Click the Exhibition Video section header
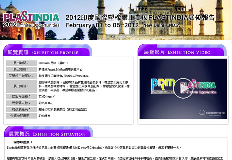This screenshot has width=232, height=160. click(x=182, y=50)
